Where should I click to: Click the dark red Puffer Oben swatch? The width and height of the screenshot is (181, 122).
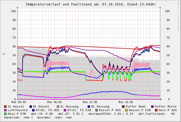pos(123,106)
